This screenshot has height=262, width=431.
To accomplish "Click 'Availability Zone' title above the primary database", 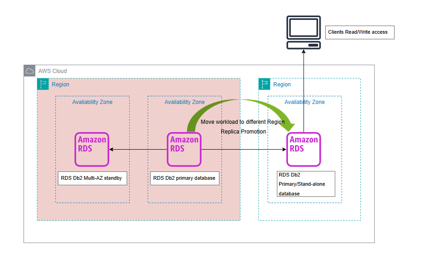I will pyautogui.click(x=185, y=102).
